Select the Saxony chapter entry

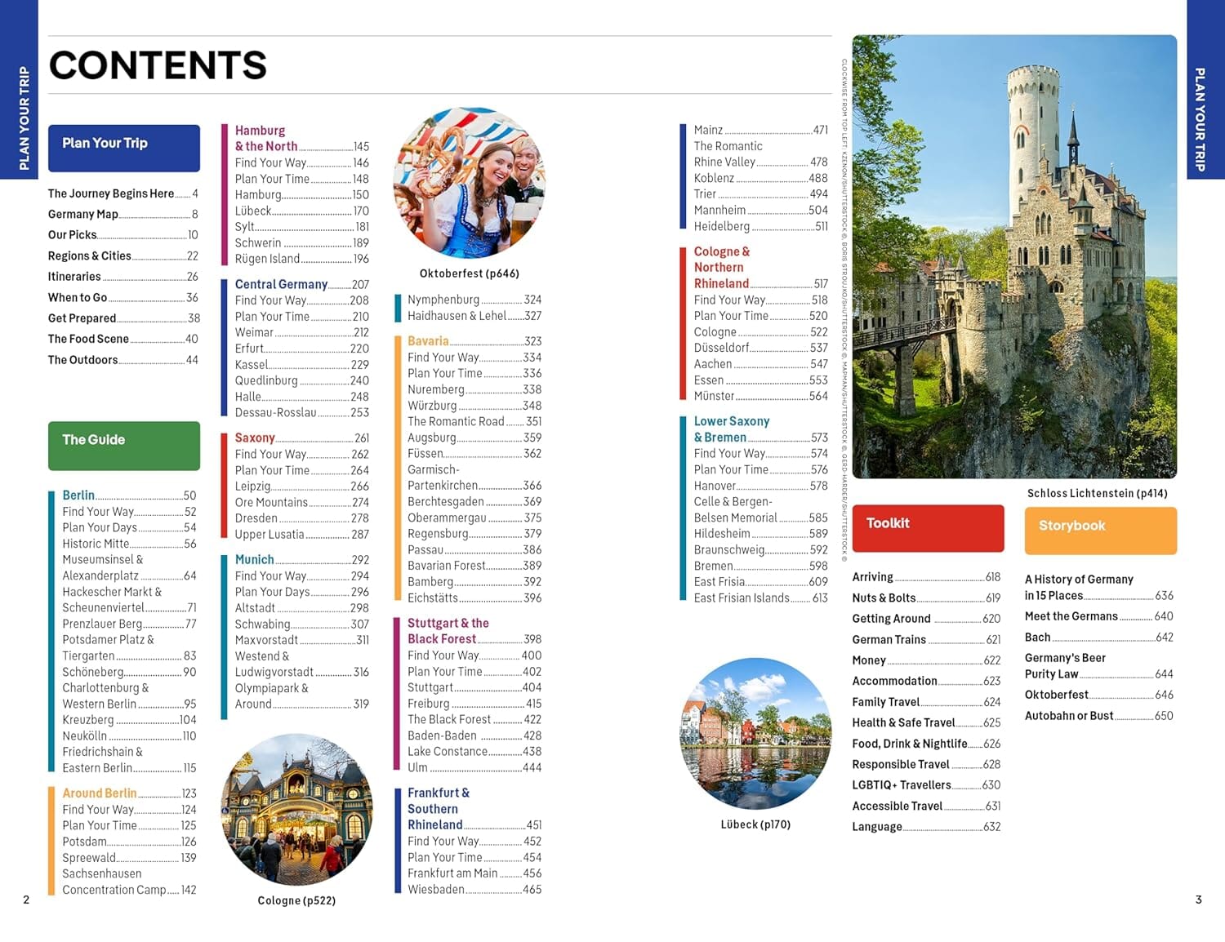[x=255, y=438]
